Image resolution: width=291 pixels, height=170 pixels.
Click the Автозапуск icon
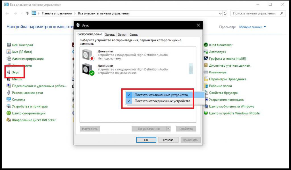click(x=206, y=52)
